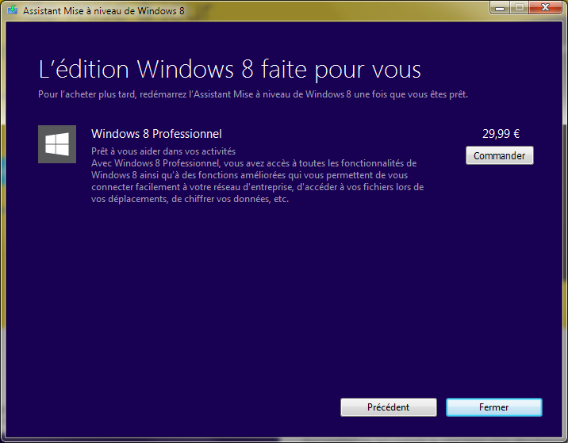Click the text 'Windows 8 ainsi qu'à des fonctions améliorées'
The height and width of the screenshot is (443, 568).
[x=190, y=175]
